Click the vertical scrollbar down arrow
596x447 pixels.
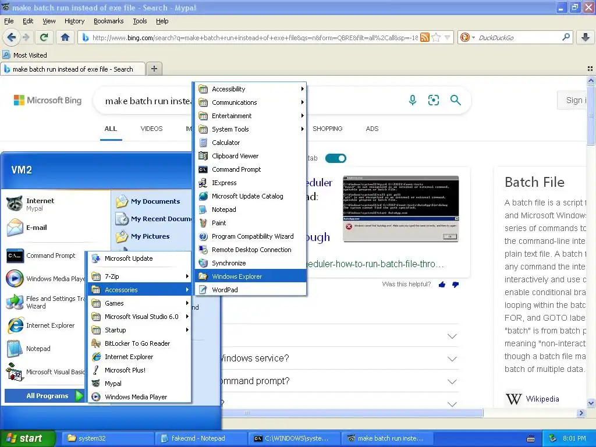tap(591, 403)
